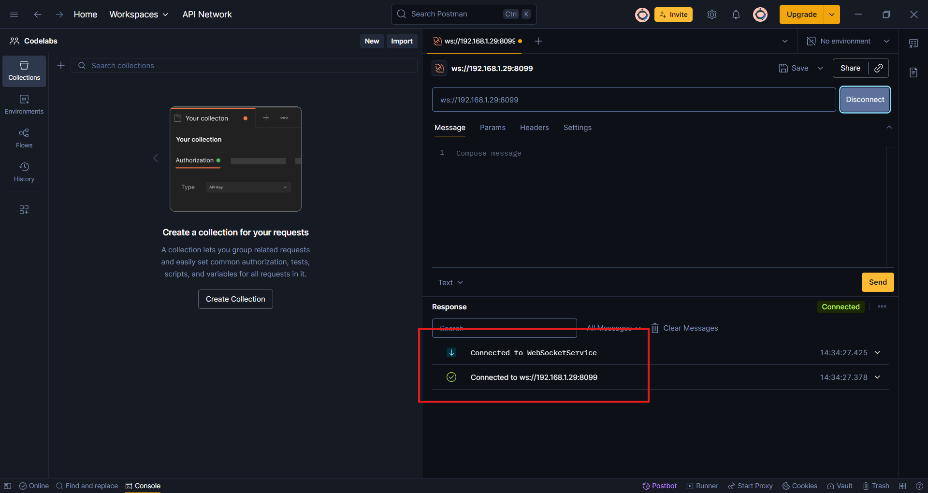928x493 pixels.
Task: Expand the Connected to WebSocketService message
Action: 877,353
